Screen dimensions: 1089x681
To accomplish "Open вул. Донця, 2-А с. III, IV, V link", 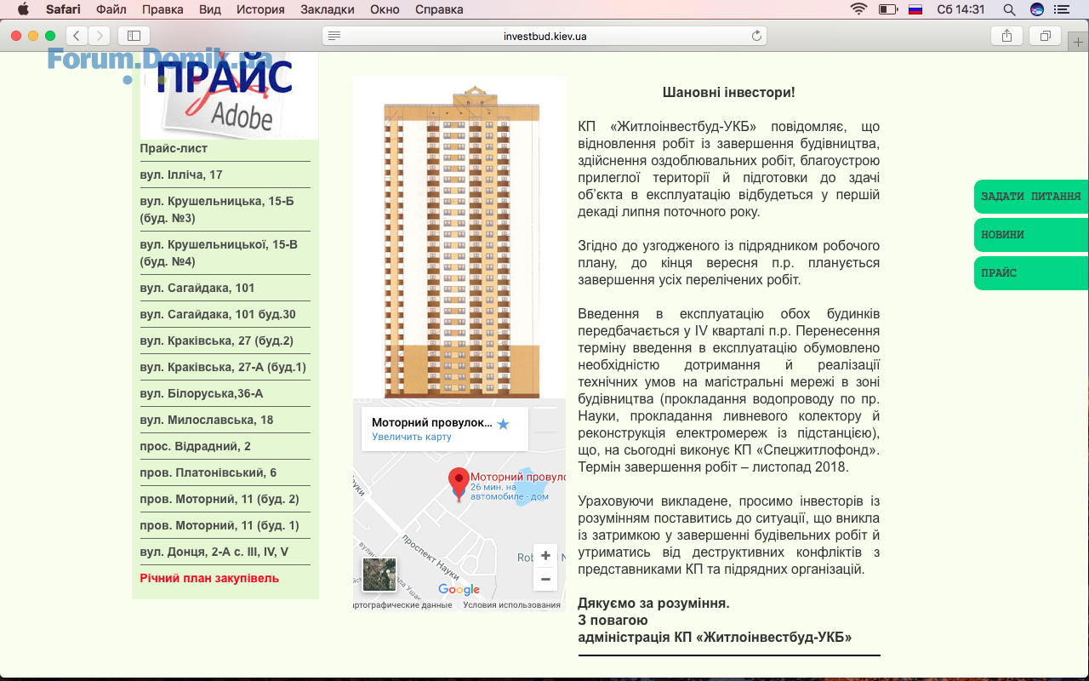I will tap(214, 552).
